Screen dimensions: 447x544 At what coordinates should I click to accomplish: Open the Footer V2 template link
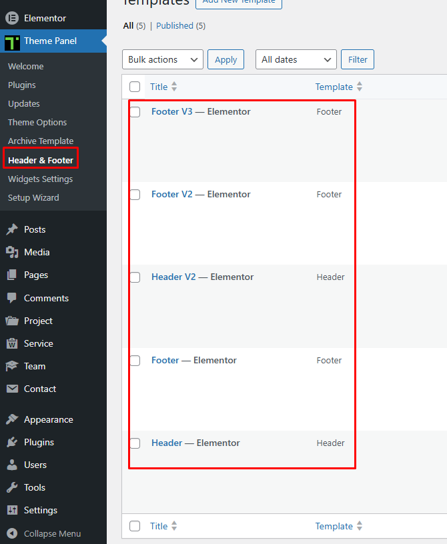point(171,194)
